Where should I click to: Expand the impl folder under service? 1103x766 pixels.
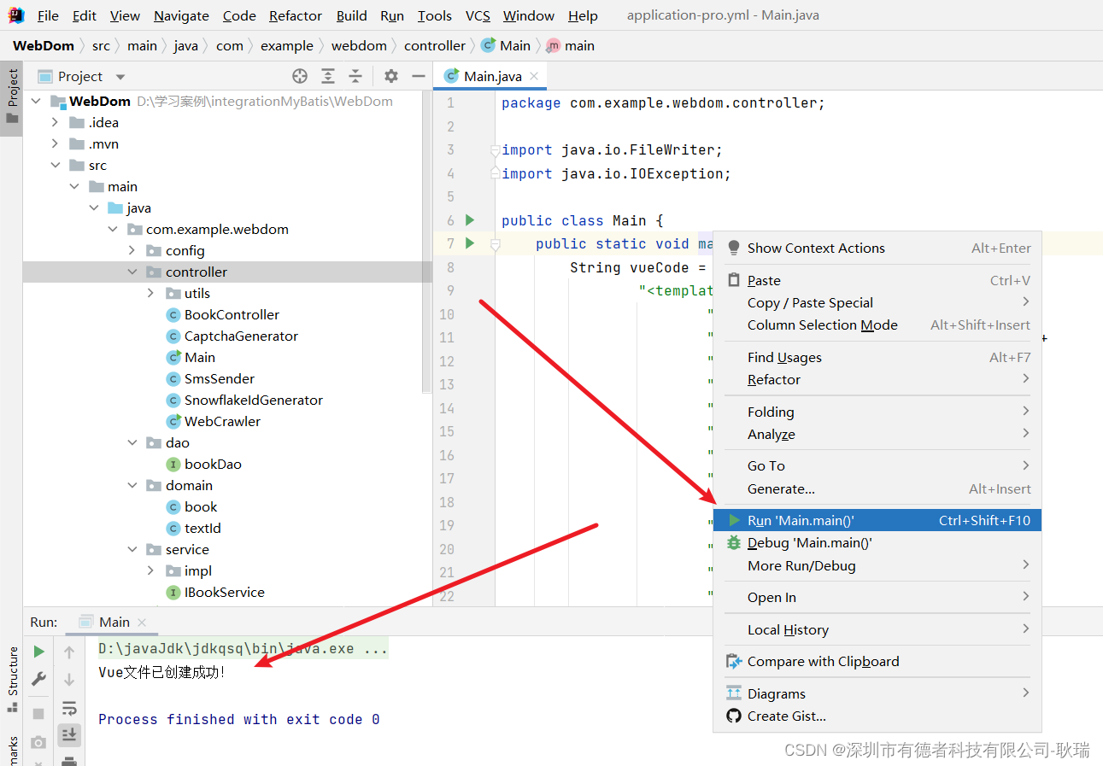[x=150, y=570]
